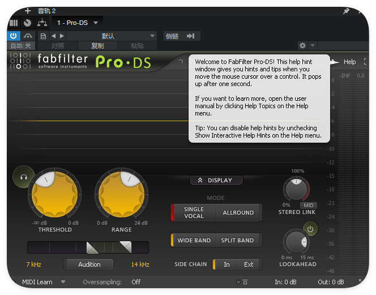Click the yellow THRESHOLD knob
This screenshot has width=376, height=295.
[55, 194]
